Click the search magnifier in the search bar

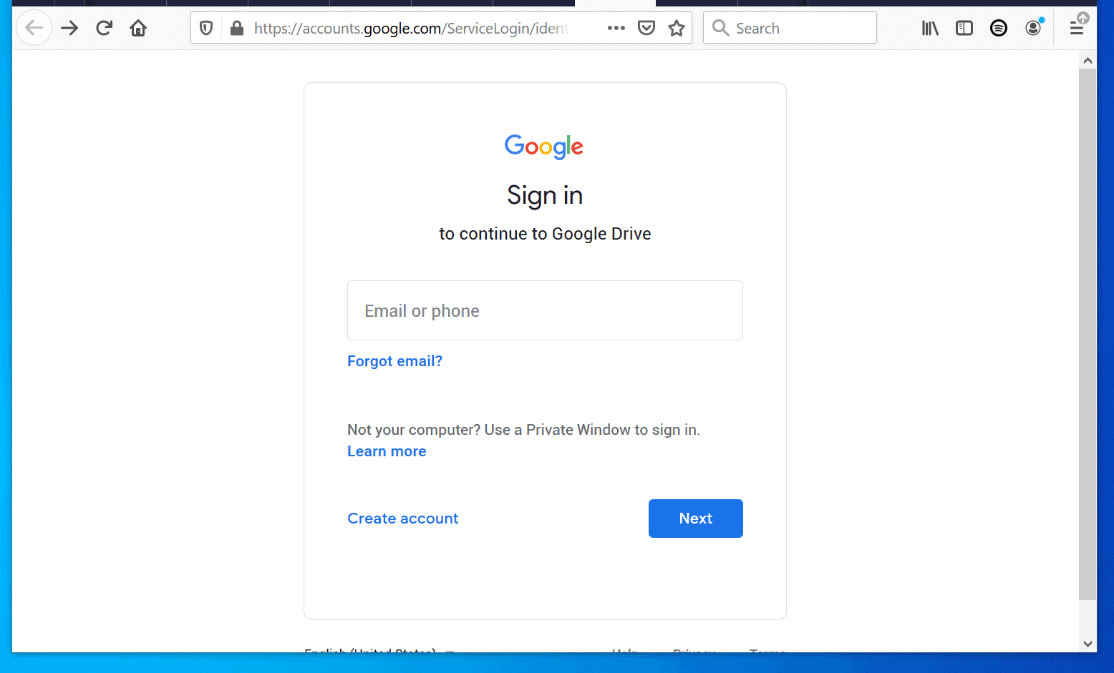coord(720,27)
